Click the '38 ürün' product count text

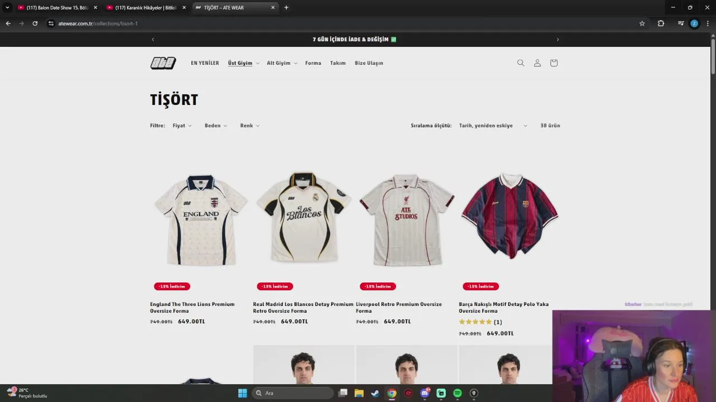[x=550, y=126]
